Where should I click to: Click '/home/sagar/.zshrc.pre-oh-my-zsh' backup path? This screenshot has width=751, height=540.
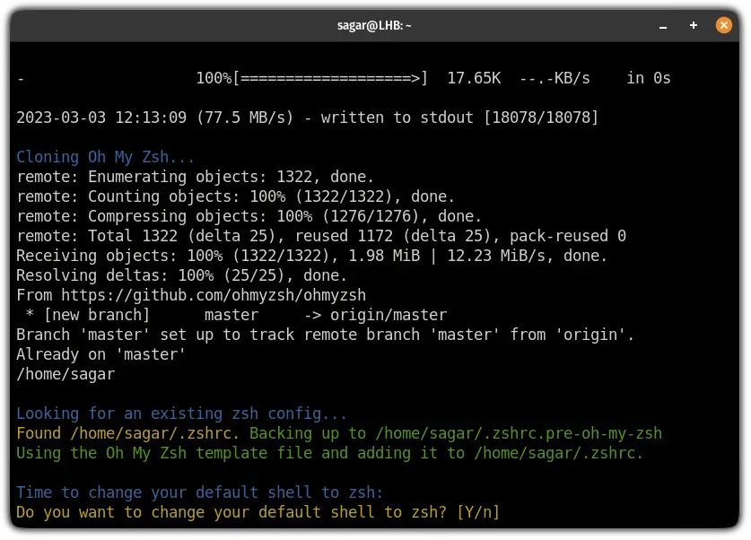519,433
